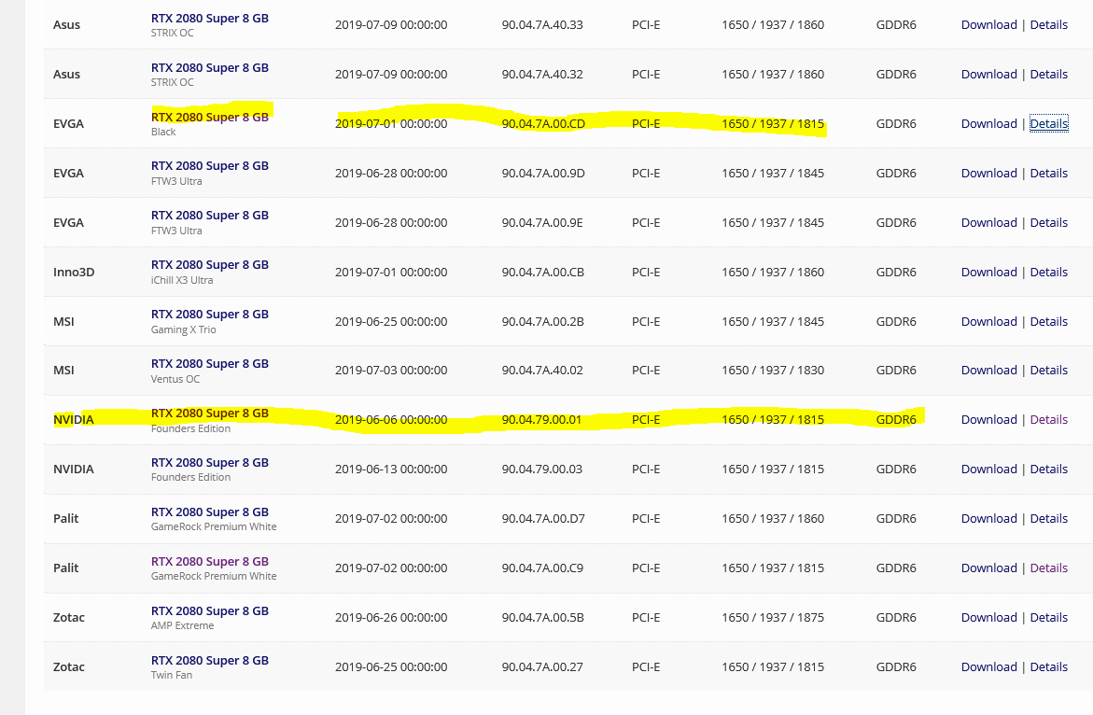Select clocks 1650 / 1937 / 1830
The width and height of the screenshot is (1093, 715).
772,371
